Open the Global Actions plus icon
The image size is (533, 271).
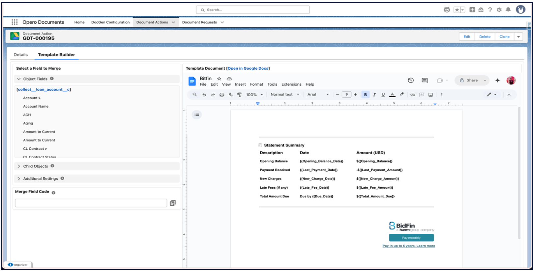(x=472, y=10)
